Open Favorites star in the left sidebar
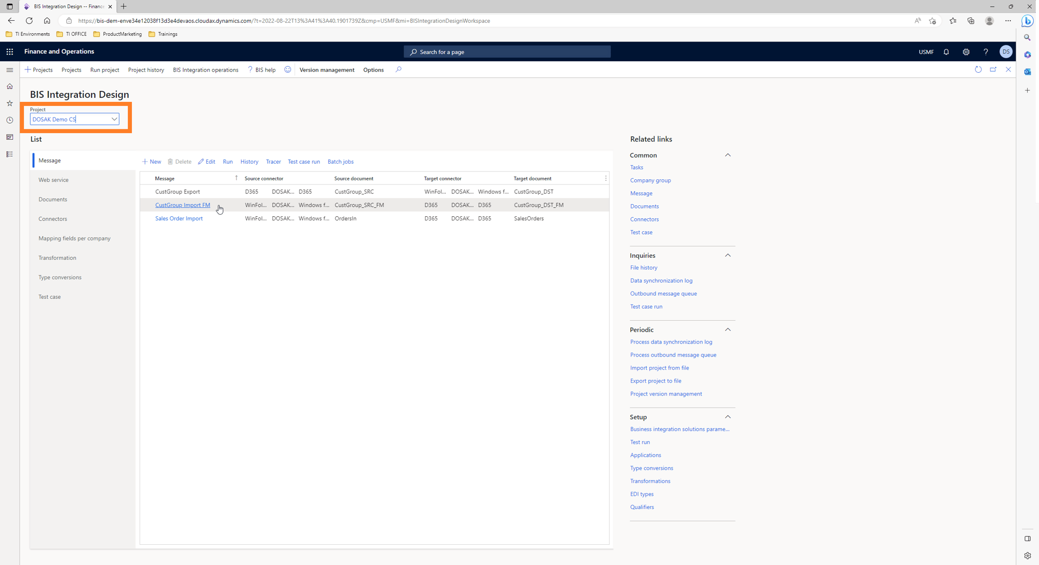The image size is (1039, 565). (9, 103)
